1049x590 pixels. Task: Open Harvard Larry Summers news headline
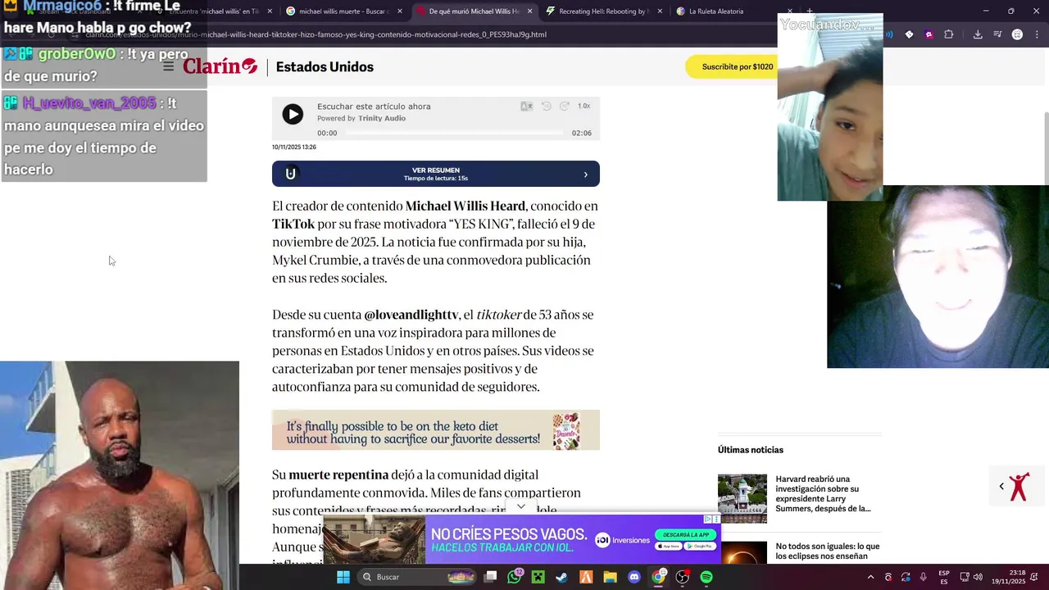pyautogui.click(x=823, y=494)
